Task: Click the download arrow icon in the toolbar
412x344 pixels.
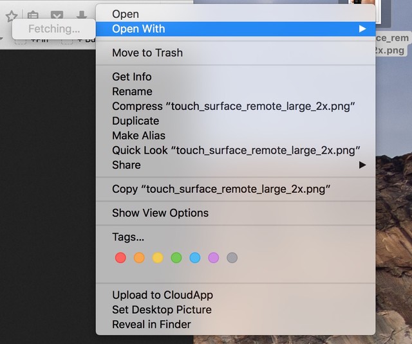Action: pyautogui.click(x=82, y=15)
